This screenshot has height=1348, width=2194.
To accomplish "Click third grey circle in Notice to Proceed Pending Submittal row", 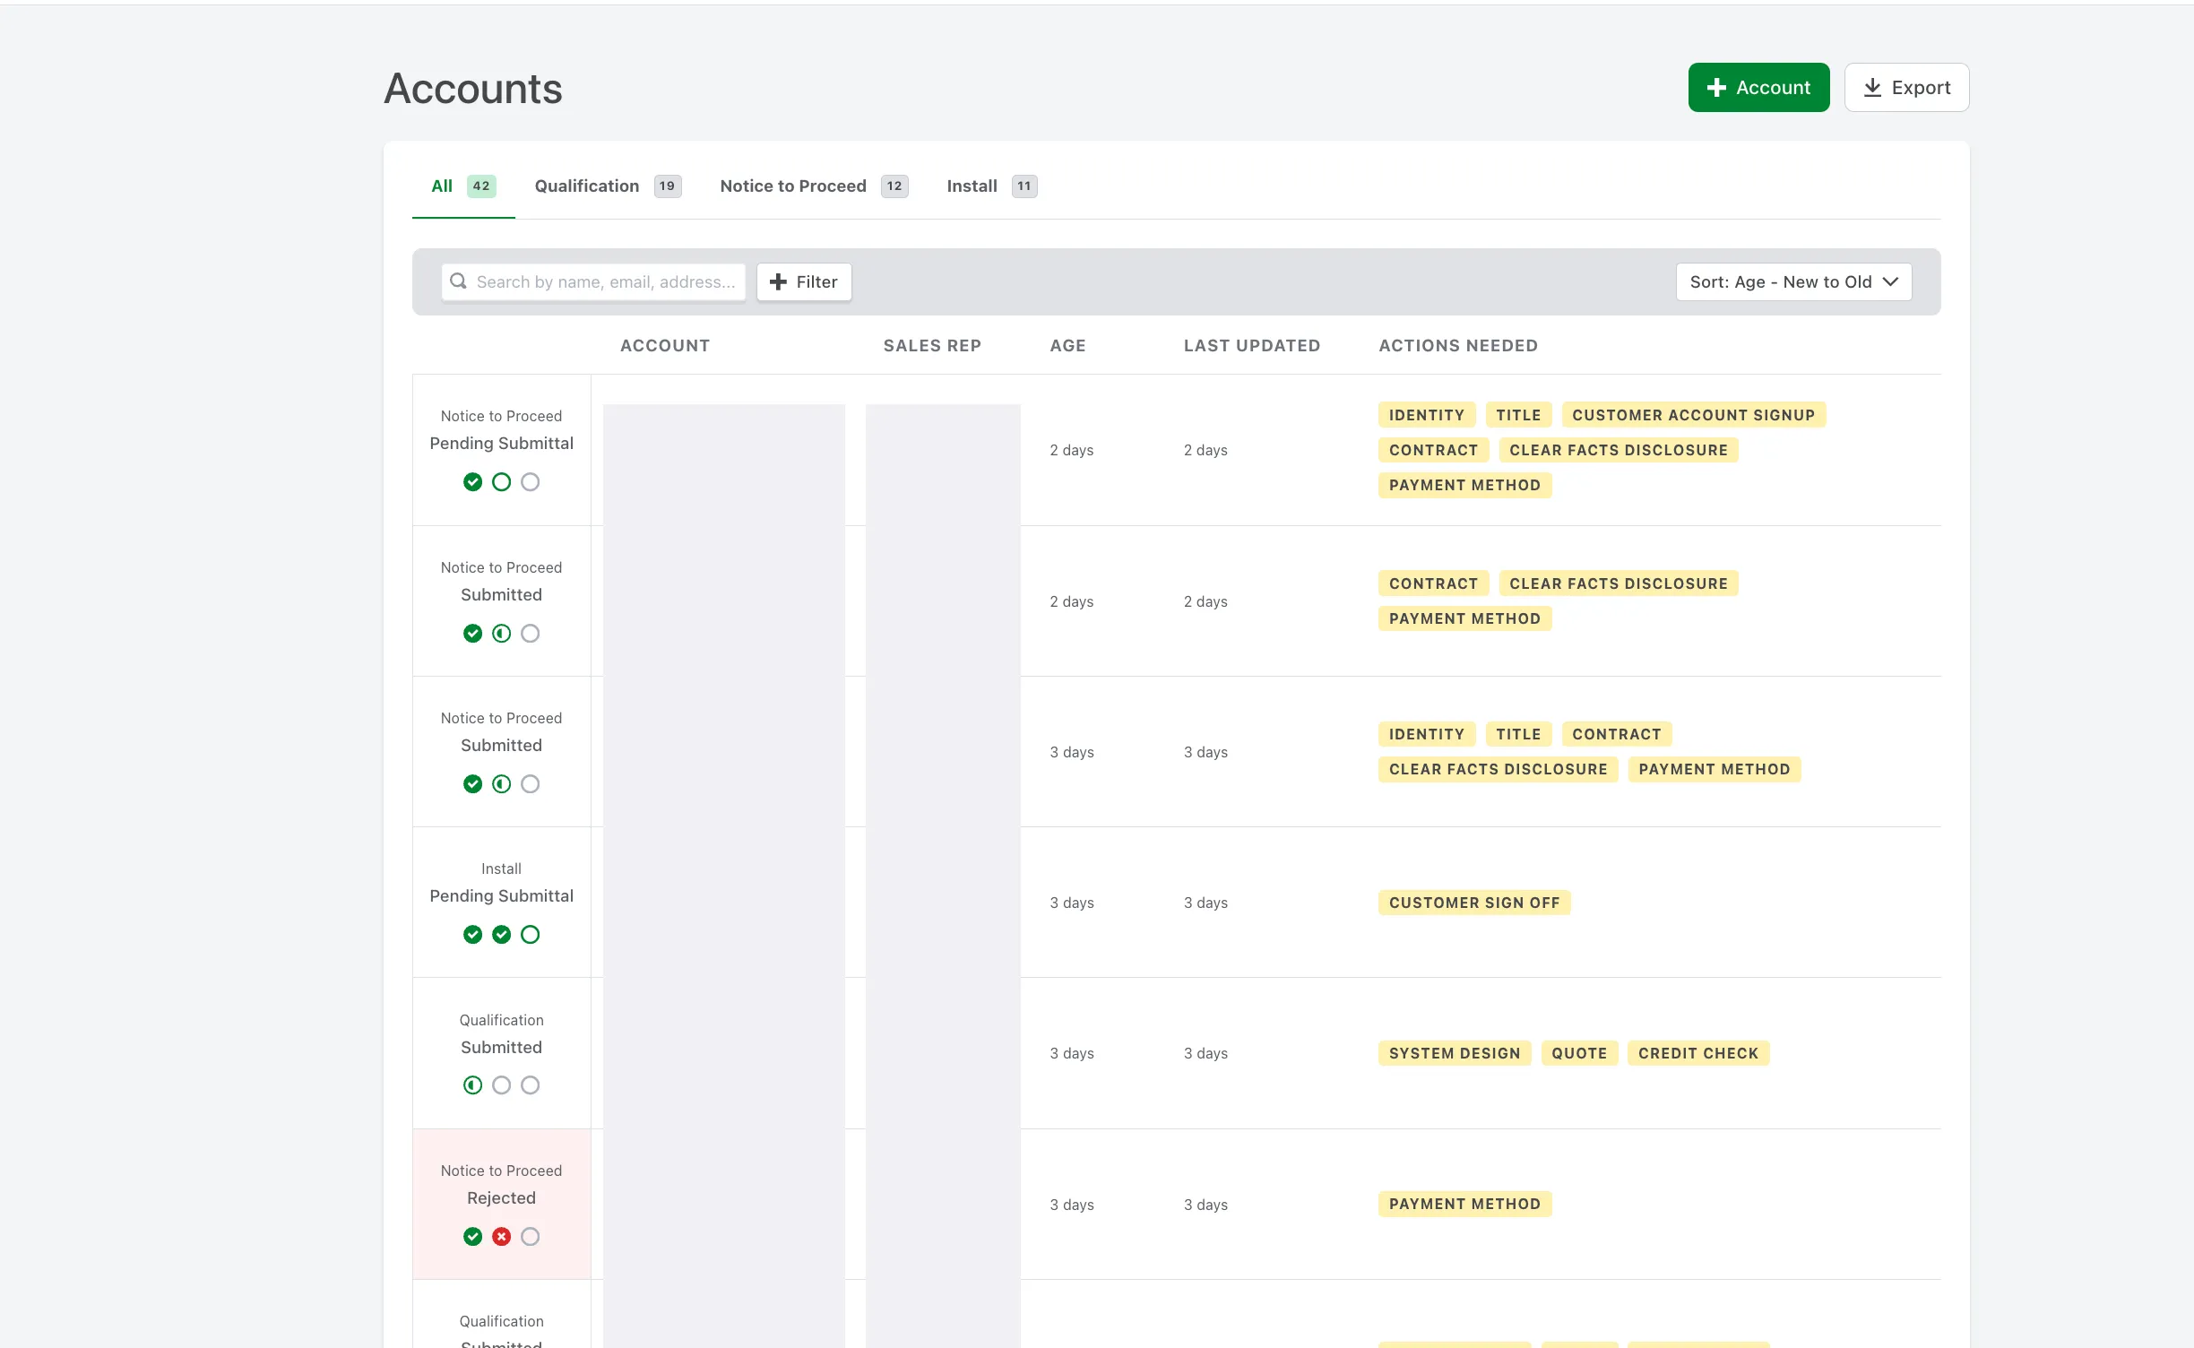I will (530, 482).
